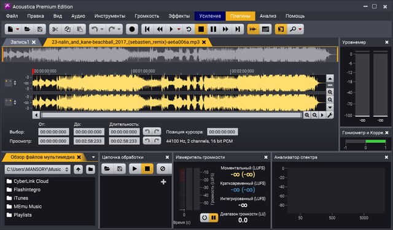Toggle the selection tool mode button
Image resolution: width=393 pixels, height=230 pixels.
[x=281, y=29]
